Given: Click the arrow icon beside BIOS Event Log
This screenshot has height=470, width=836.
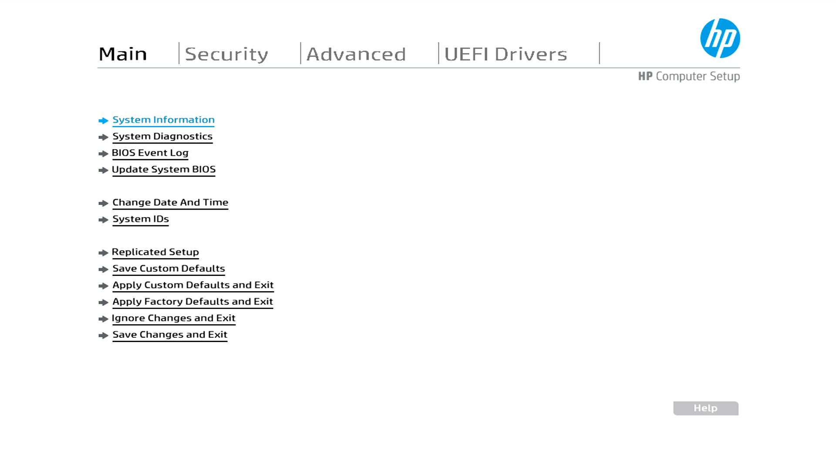Looking at the screenshot, I should pyautogui.click(x=103, y=154).
